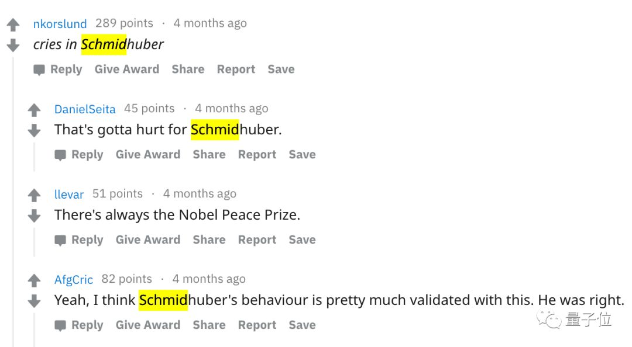Visit llevar's profile page
Viewport: 632px width, 347px height.
pos(69,195)
